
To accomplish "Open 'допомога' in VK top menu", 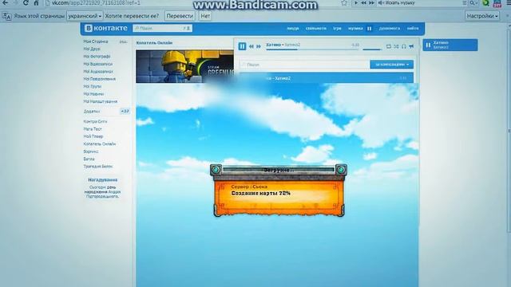I will [x=389, y=29].
